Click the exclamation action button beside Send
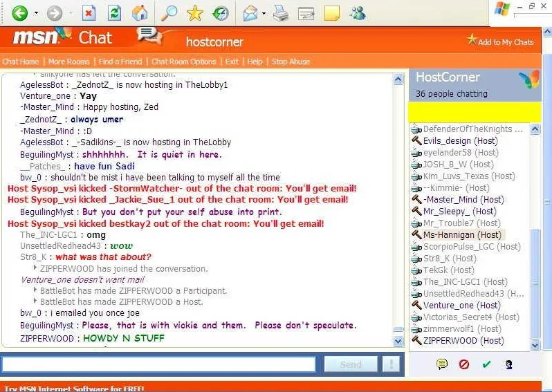This screenshot has width=552, height=392. 391,364
